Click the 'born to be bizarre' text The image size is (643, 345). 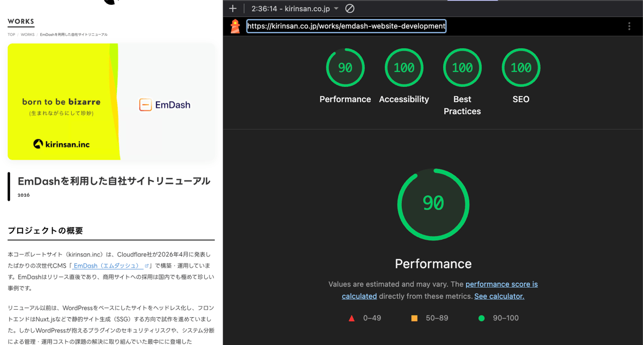point(61,101)
